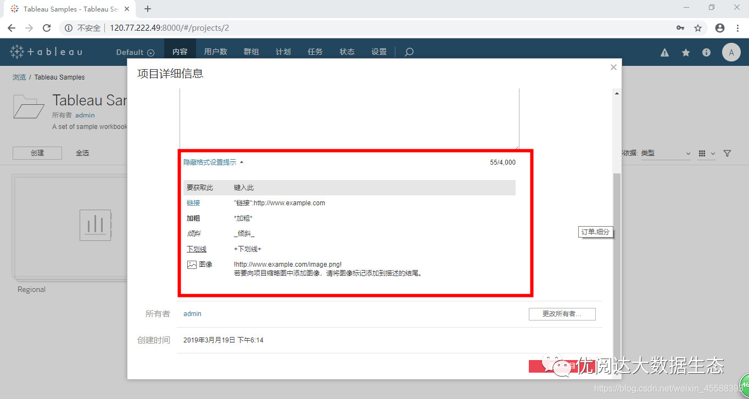
Task: Click the !http://www.example.com/image.png! sample text
Action: 288,265
